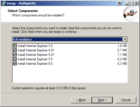Toggle Install Internet Explorer 5.5 checkbox

(15, 59)
